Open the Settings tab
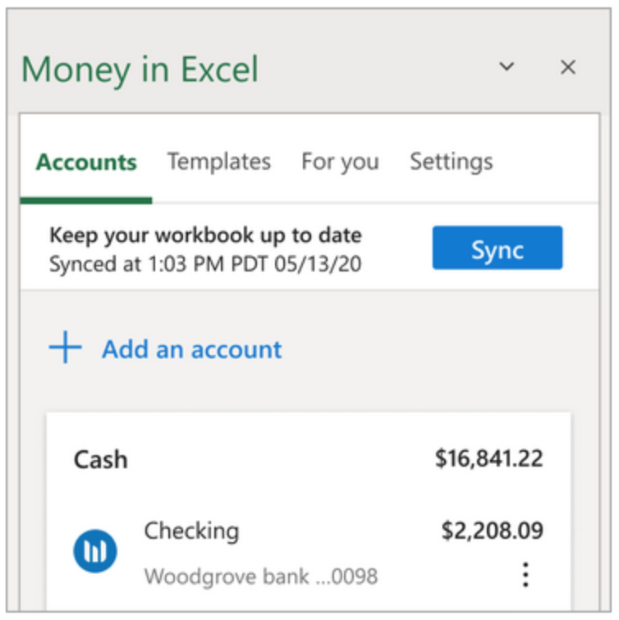This screenshot has height=620, width=619. click(x=452, y=162)
